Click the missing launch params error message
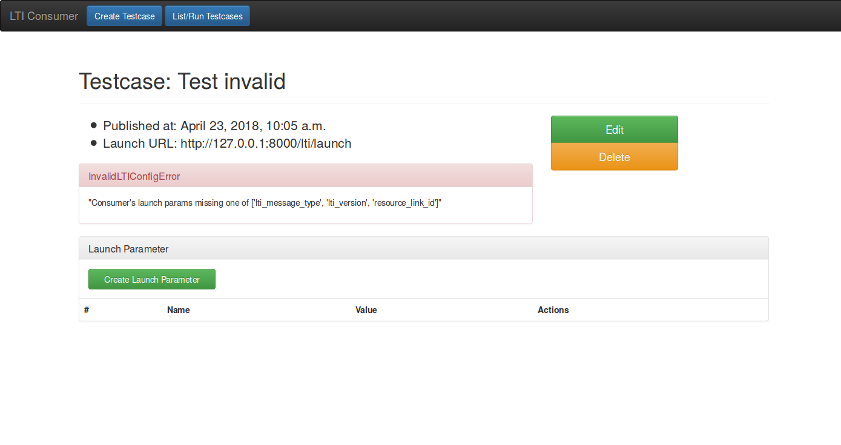Viewport: 841px width, 445px height. coord(265,203)
